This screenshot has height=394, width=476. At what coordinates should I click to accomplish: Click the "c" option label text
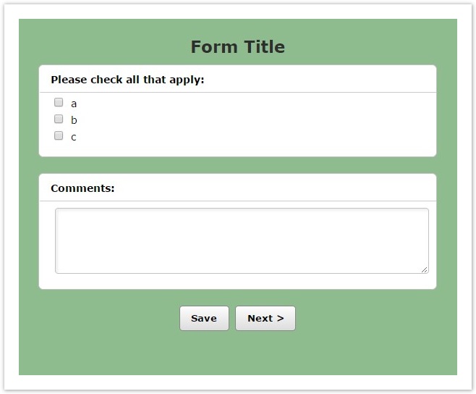click(74, 137)
